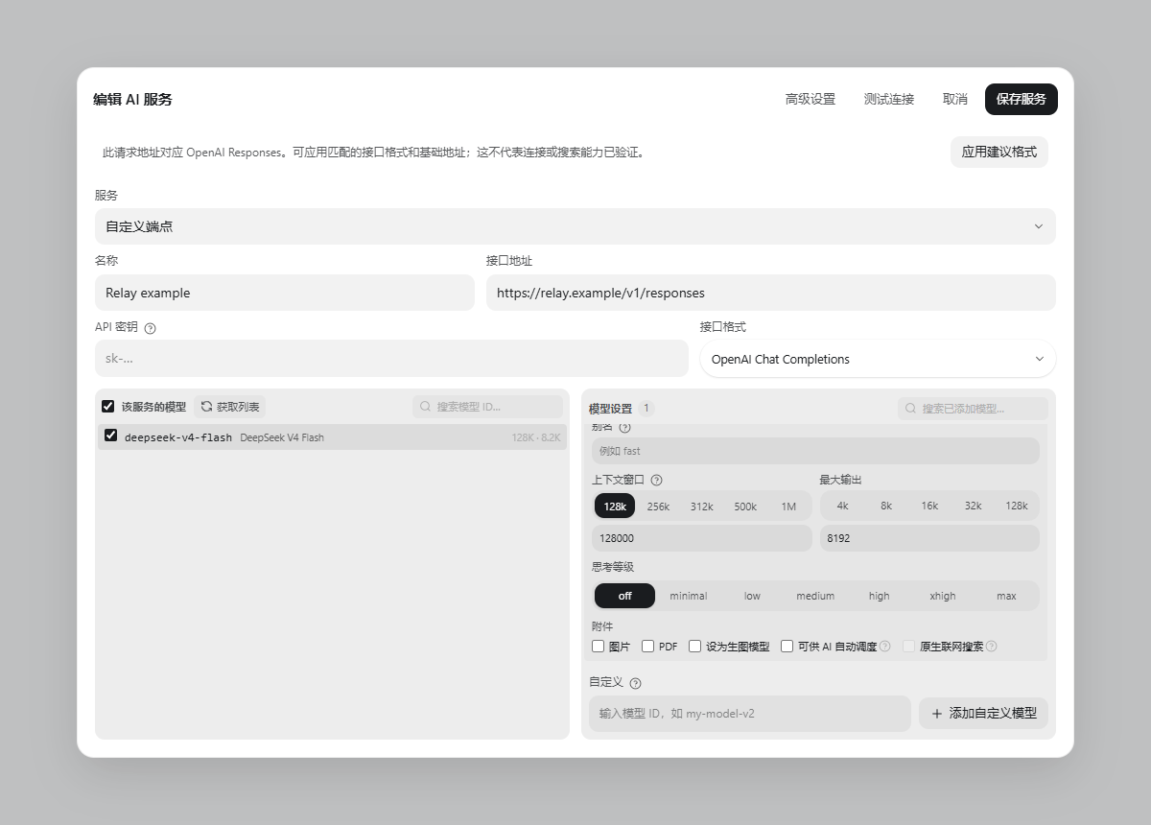The image size is (1151, 825).
Task: Click the 别名 alias field with 例如 fast
Action: point(816,451)
